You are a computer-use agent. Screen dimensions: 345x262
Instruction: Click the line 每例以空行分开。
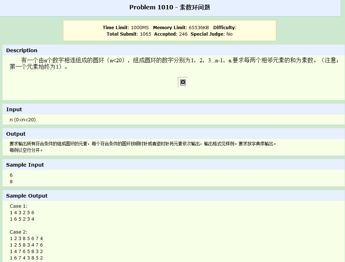pyautogui.click(x=26, y=150)
